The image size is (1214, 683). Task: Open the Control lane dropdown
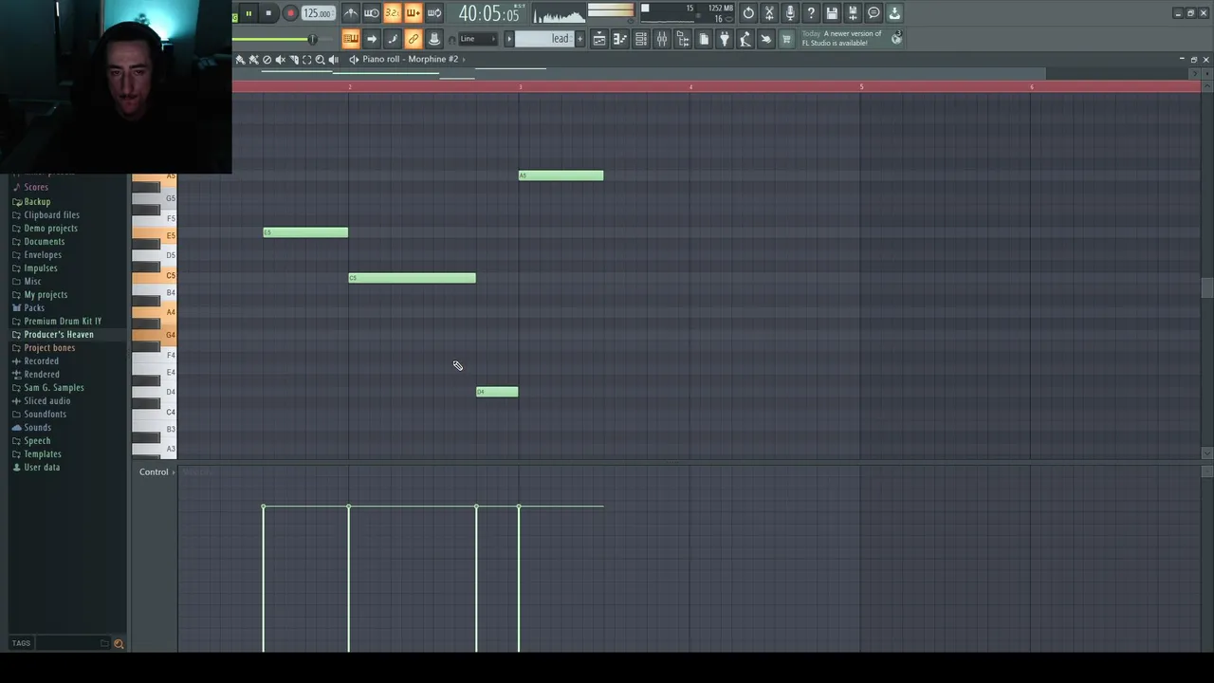(x=157, y=471)
